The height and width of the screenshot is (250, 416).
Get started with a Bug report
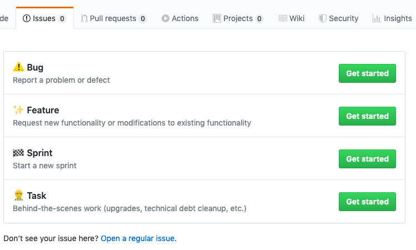[367, 73]
